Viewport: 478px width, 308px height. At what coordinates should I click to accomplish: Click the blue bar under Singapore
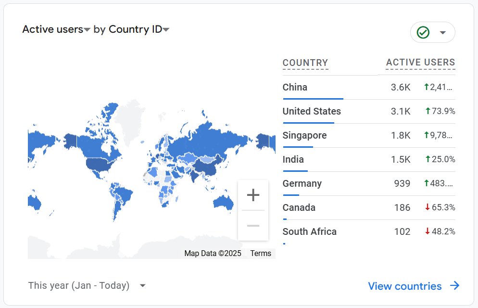[298, 147]
